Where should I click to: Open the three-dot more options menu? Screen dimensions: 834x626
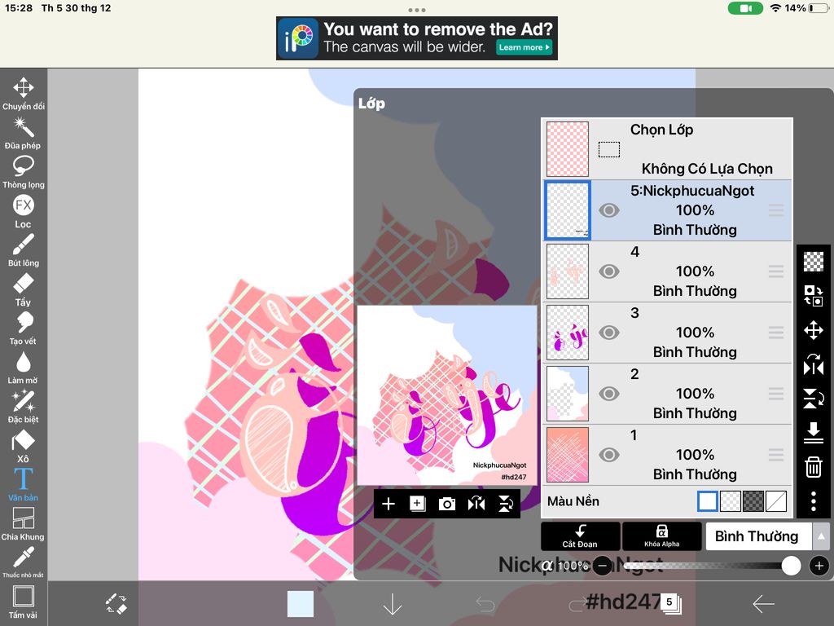814,501
